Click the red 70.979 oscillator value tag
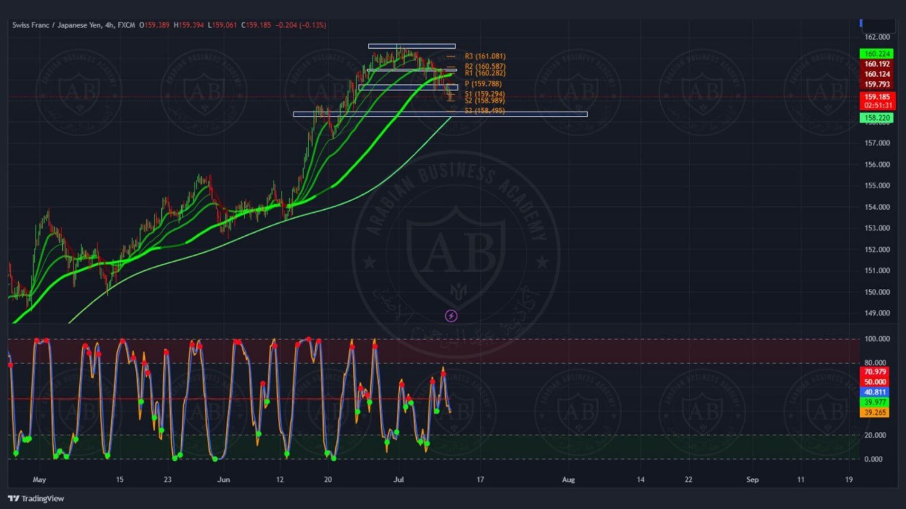This screenshot has width=906, height=509. (x=875, y=371)
